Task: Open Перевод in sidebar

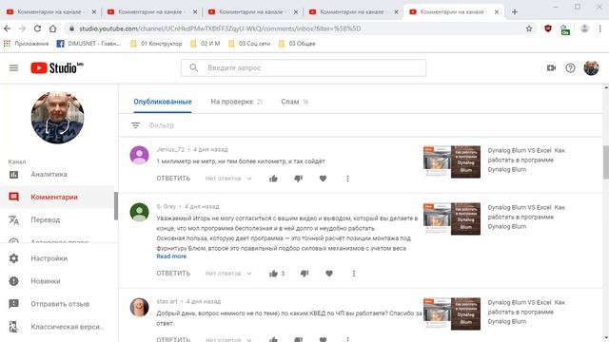Action: (46, 219)
